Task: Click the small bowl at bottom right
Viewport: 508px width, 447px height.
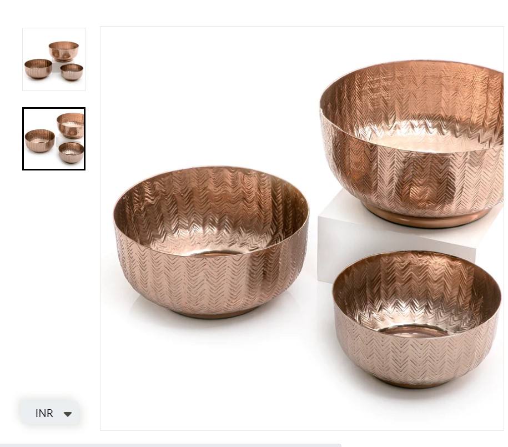Action: click(416, 319)
